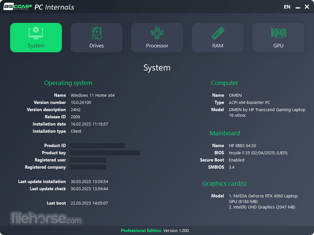Click the Product key label
The image size is (314, 235).
tap(54, 153)
